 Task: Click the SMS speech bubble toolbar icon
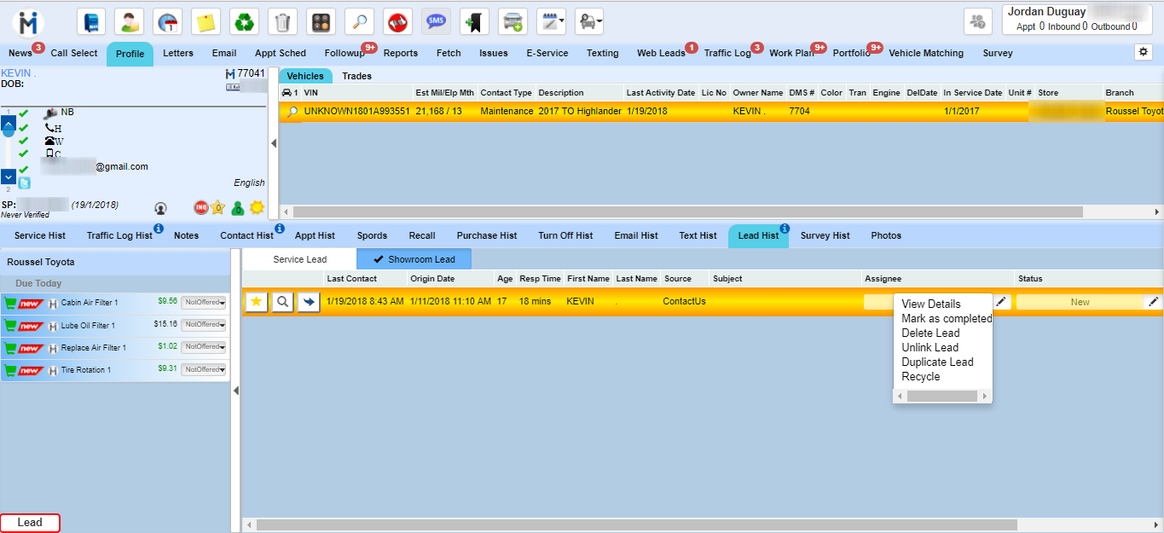point(436,21)
